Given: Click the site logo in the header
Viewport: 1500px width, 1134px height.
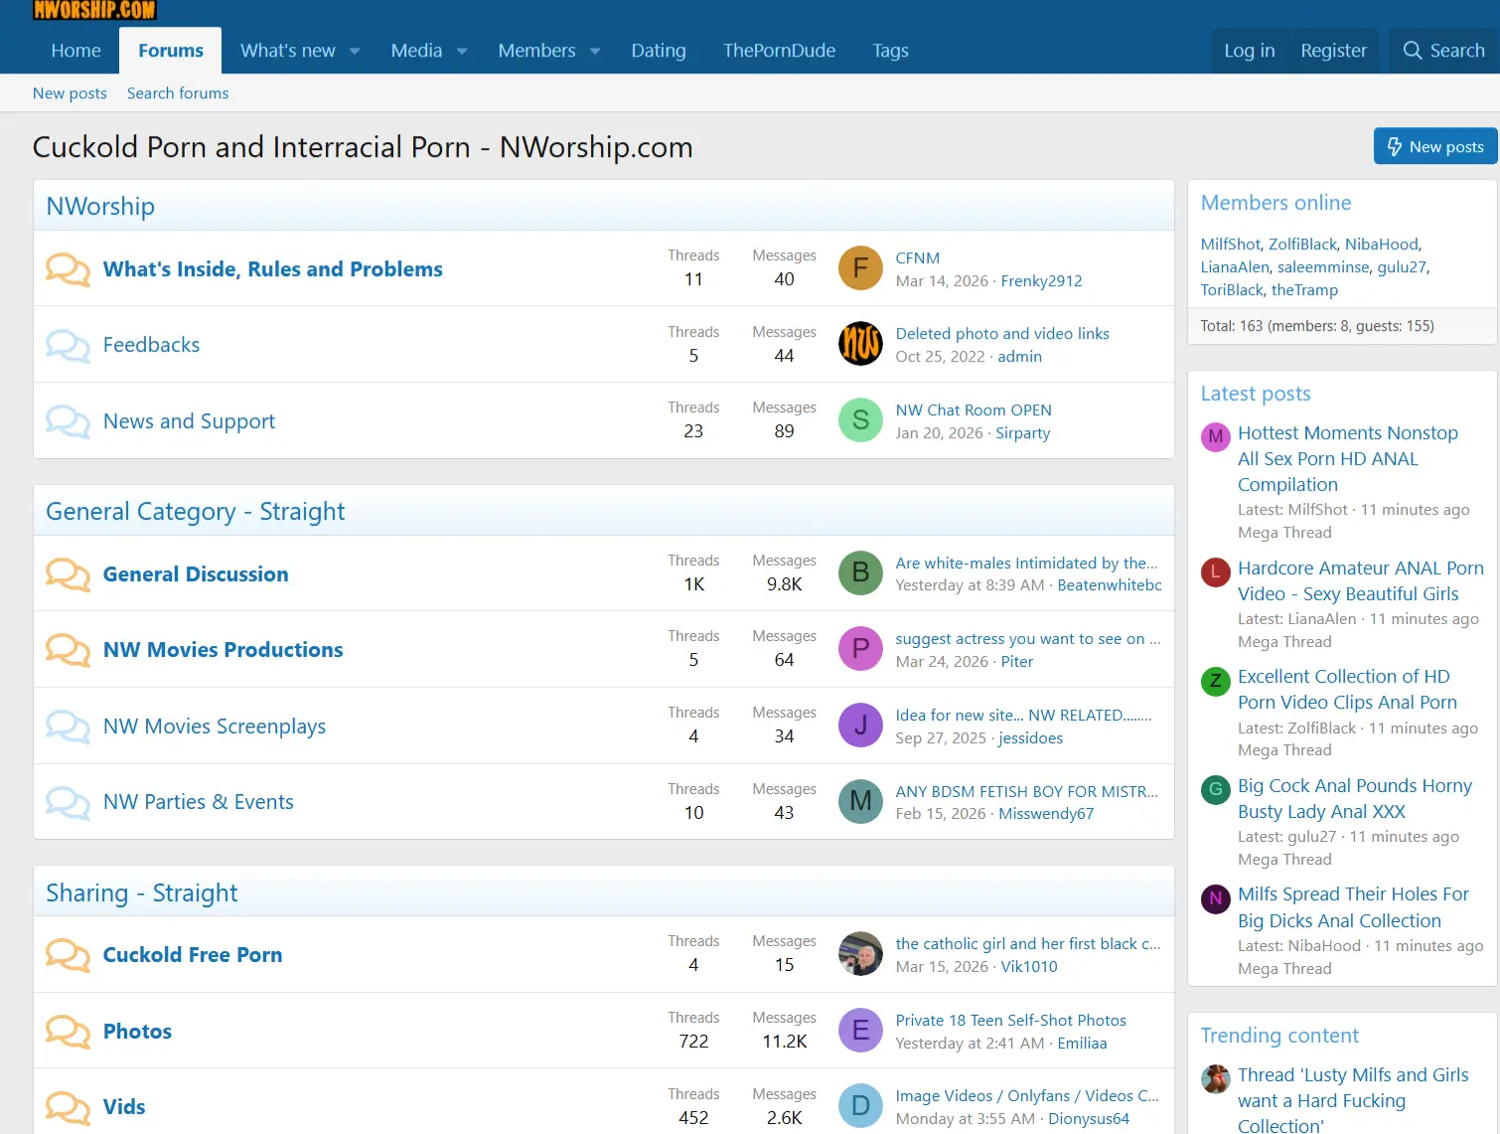Looking at the screenshot, I should coord(94,10).
